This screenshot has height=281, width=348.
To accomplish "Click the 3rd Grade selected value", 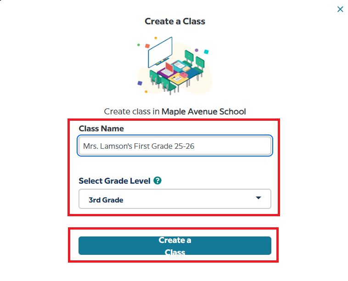I will [x=106, y=200].
